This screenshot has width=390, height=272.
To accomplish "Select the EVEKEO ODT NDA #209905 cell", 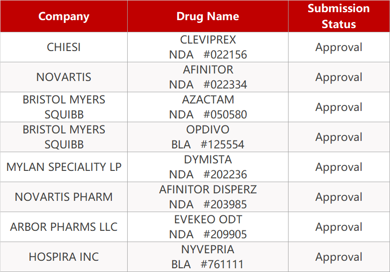I will point(208,227).
